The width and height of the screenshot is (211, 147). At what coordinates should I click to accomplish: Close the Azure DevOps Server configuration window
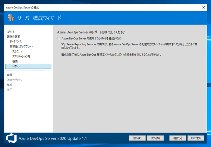point(204,7)
